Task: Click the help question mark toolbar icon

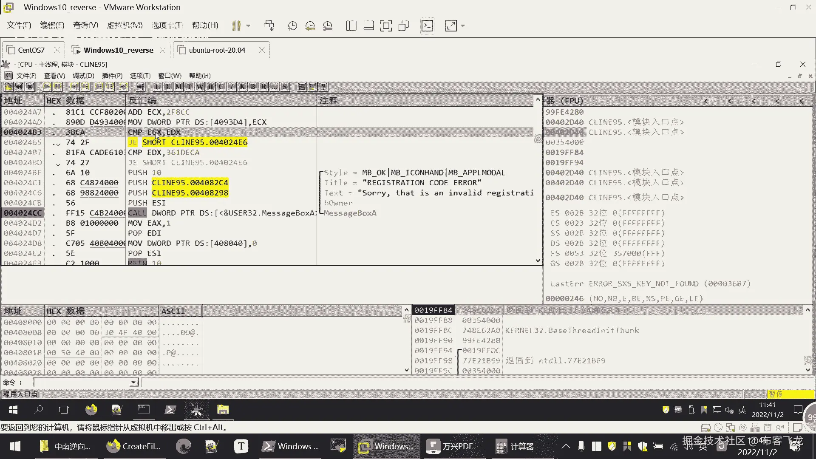Action: pyautogui.click(x=323, y=87)
